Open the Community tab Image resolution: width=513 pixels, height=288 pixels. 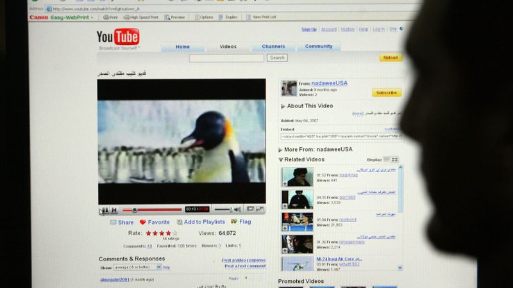[319, 46]
